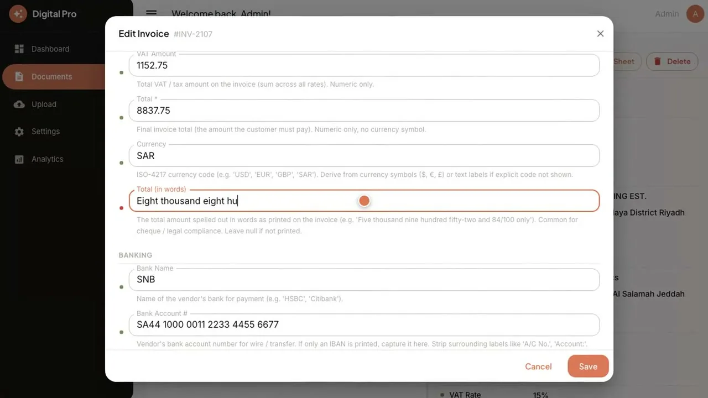Cancel the invoice edit
The width and height of the screenshot is (708, 398).
click(x=538, y=366)
